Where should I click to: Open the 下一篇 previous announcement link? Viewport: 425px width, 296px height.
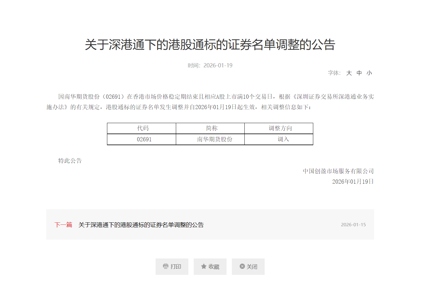pyautogui.click(x=63, y=225)
